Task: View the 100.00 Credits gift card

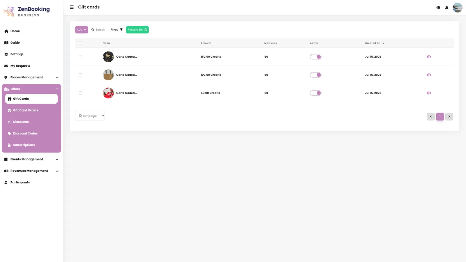Action: (429, 75)
